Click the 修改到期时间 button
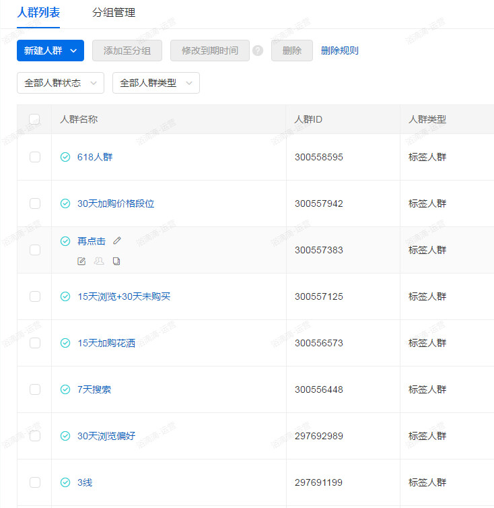Image resolution: width=494 pixels, height=508 pixels. (210, 51)
